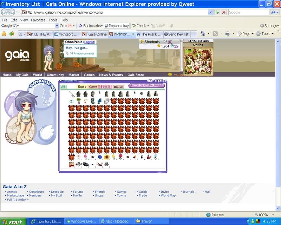Click the Print icon in toolbar
The width and height of the screenshot is (281, 225).
(x=228, y=34)
